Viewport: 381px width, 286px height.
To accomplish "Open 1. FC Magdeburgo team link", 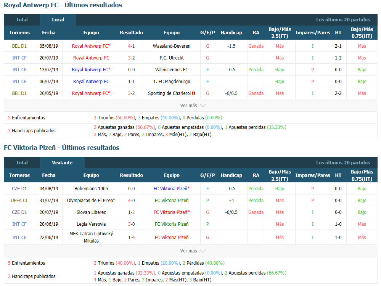I will pos(172,82).
